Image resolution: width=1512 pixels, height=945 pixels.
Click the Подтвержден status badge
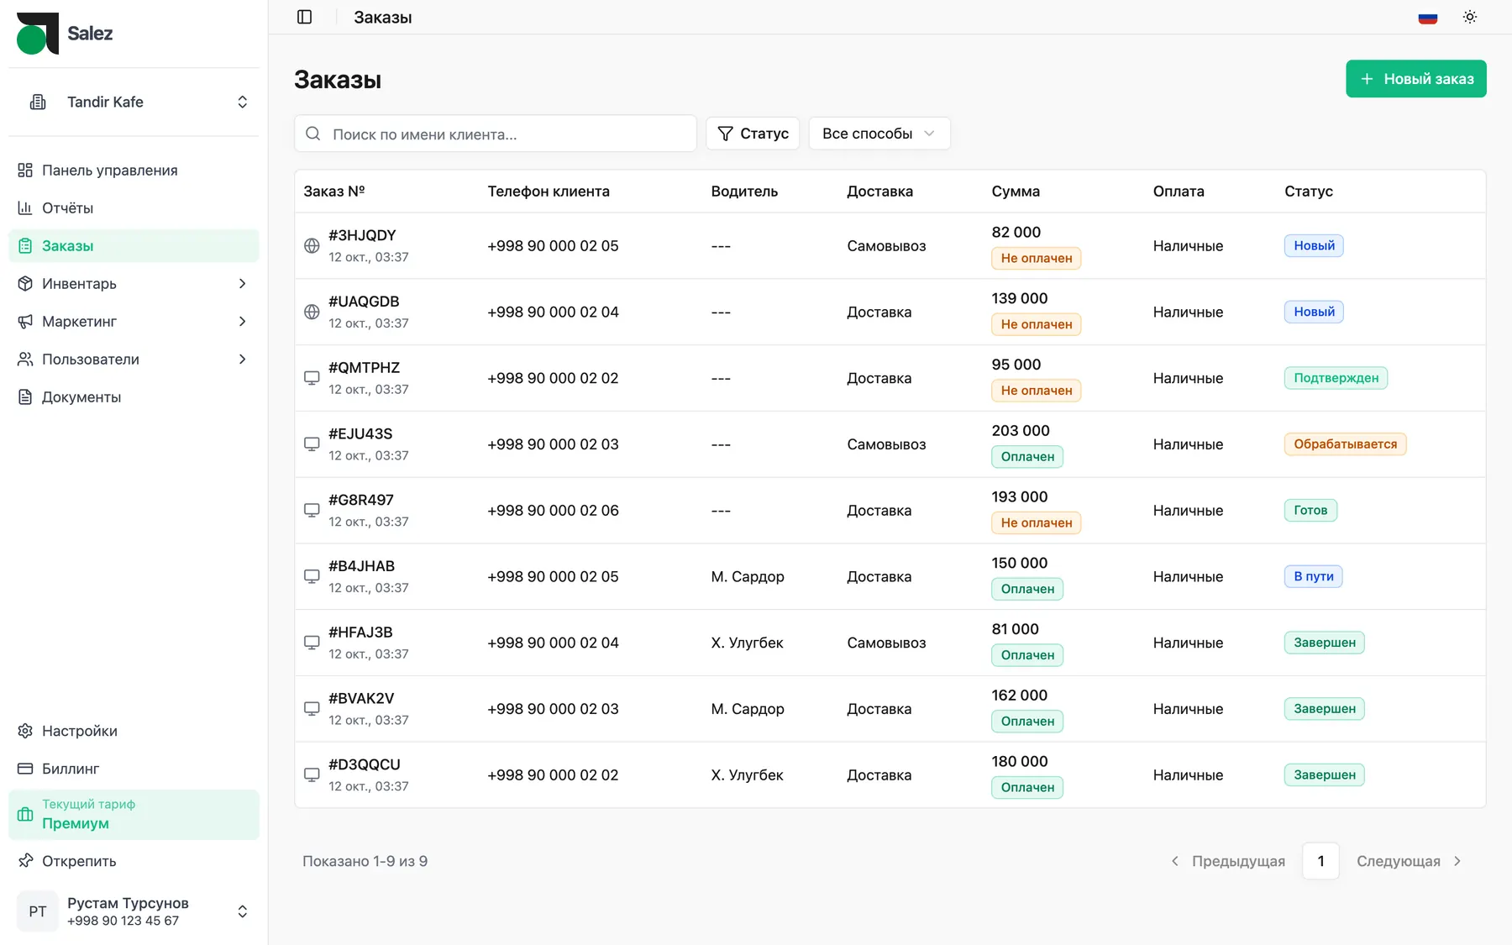1336,378
